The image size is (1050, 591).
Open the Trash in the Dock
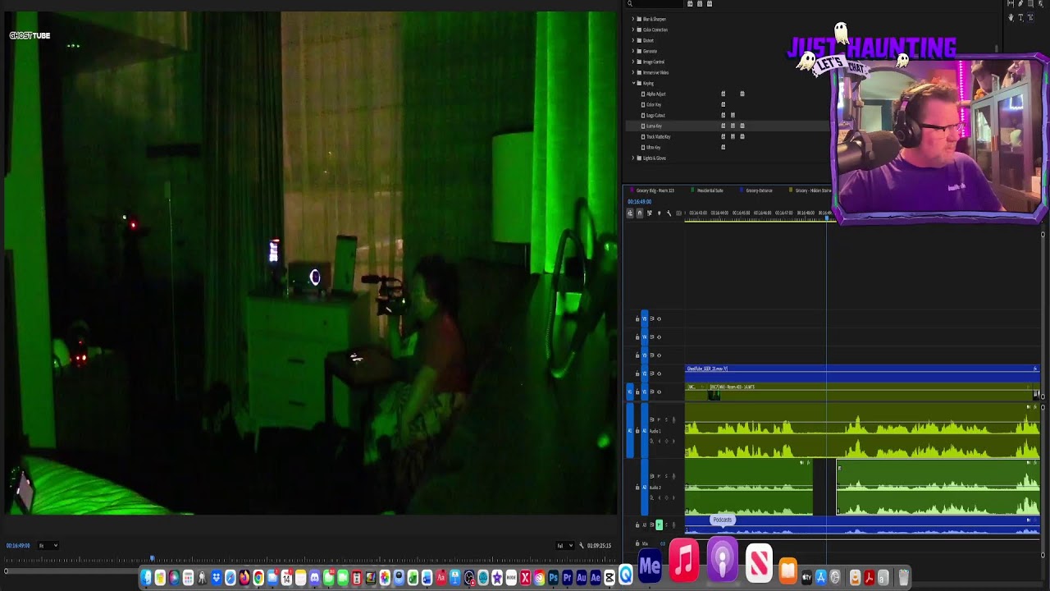point(903,578)
